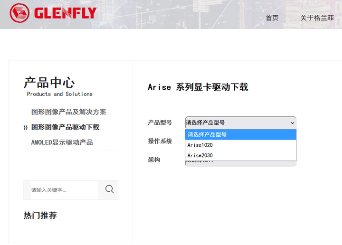Image resolution: width=342 pixels, height=245 pixels.
Task: Click the magnifier search icon
Action: (x=109, y=189)
